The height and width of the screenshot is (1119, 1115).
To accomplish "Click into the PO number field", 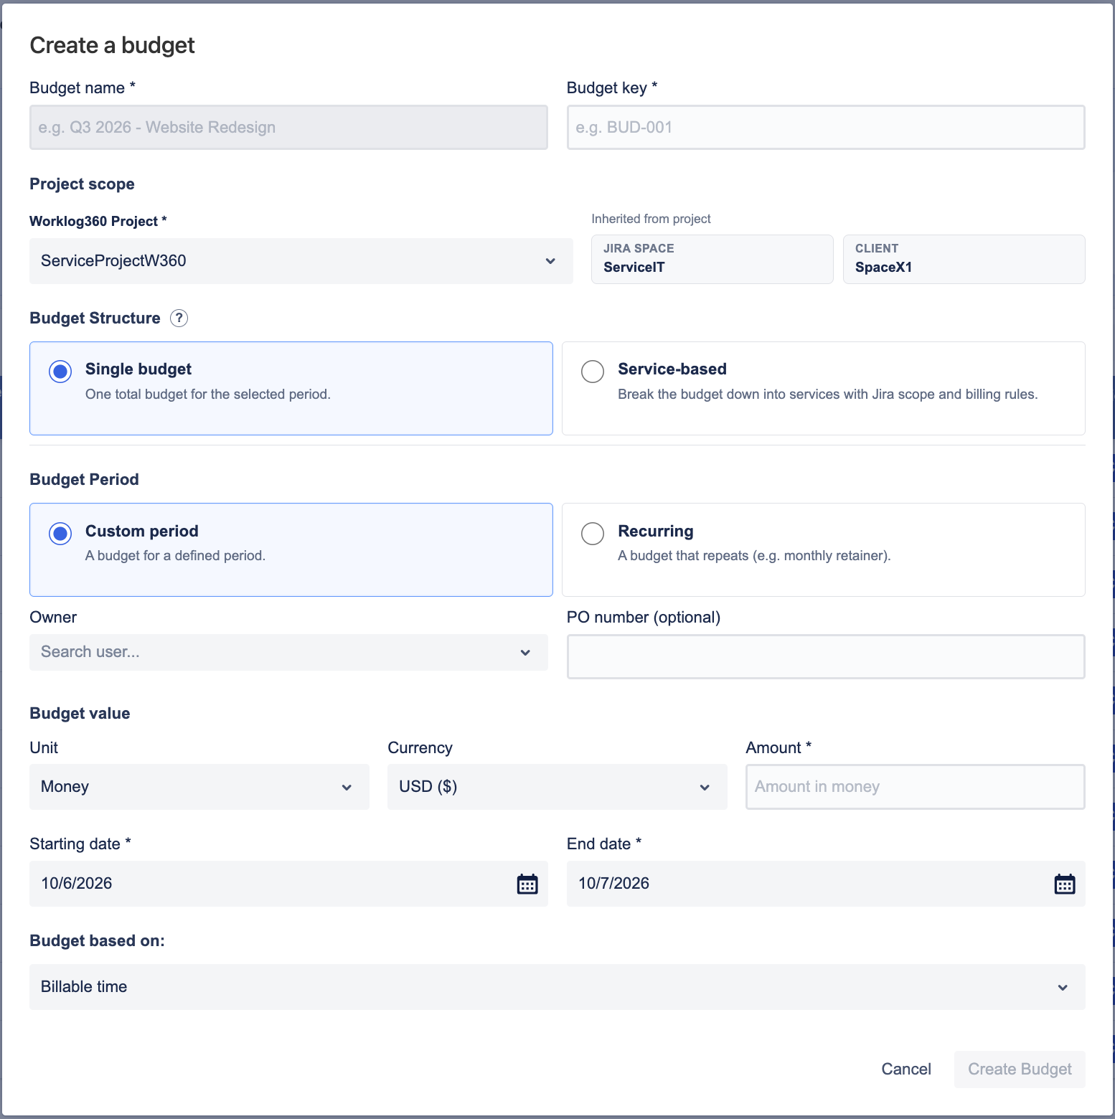I will (826, 656).
